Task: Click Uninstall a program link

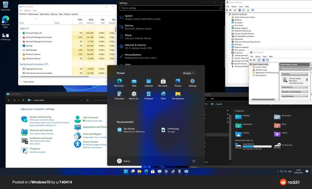Action: click(37, 152)
